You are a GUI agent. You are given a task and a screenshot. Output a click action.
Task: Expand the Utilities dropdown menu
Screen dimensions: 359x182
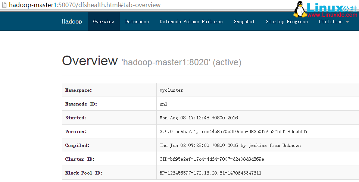(334, 22)
